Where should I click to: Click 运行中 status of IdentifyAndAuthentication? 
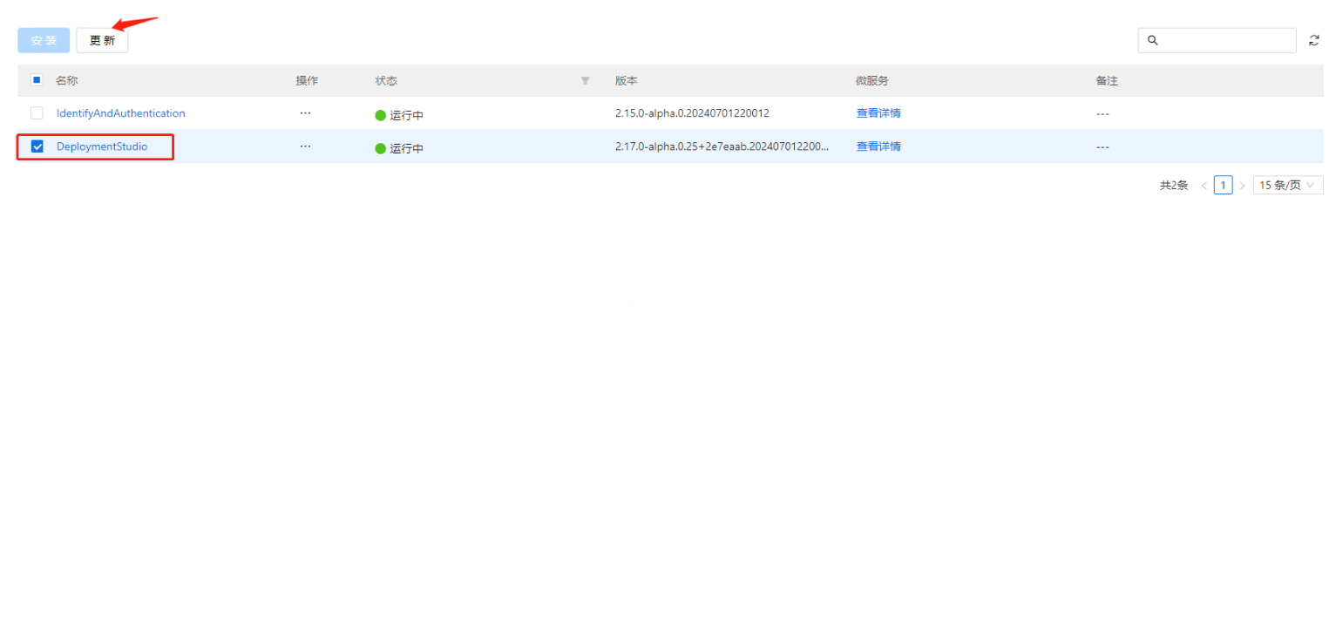(x=399, y=115)
